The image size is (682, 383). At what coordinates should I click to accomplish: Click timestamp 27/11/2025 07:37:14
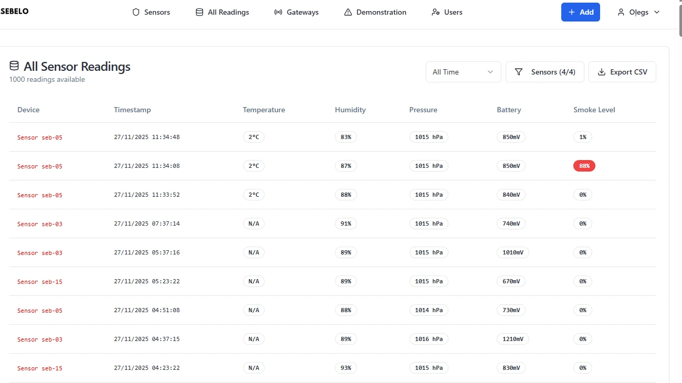(147, 224)
